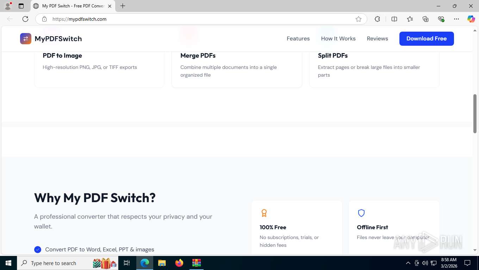Click Extract pages or break description
The width and height of the screenshot is (479, 270).
(x=369, y=71)
